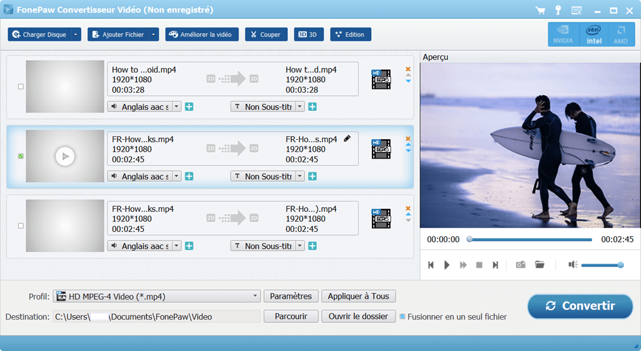Uncheck the second video FR-How...ks.mp4 checkbox
This screenshot has width=641, height=351.
pyautogui.click(x=21, y=156)
